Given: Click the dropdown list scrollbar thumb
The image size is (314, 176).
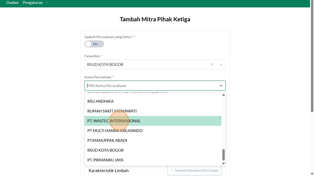Looking at the screenshot, I should point(223,154).
